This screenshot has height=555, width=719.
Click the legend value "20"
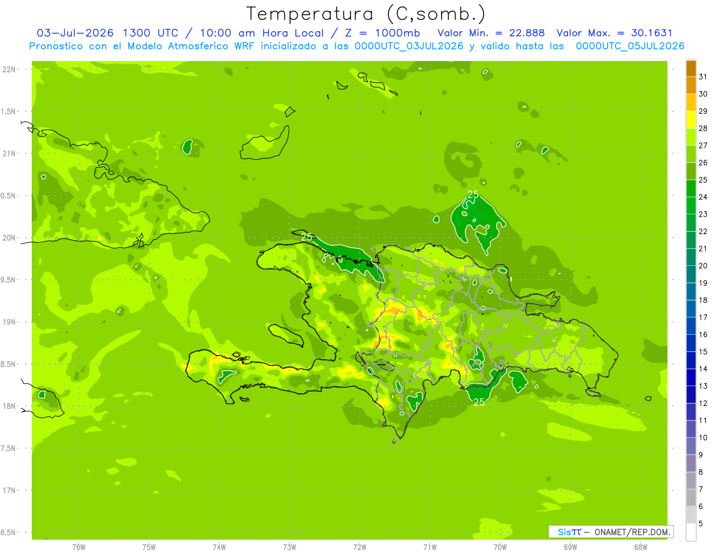(x=703, y=266)
